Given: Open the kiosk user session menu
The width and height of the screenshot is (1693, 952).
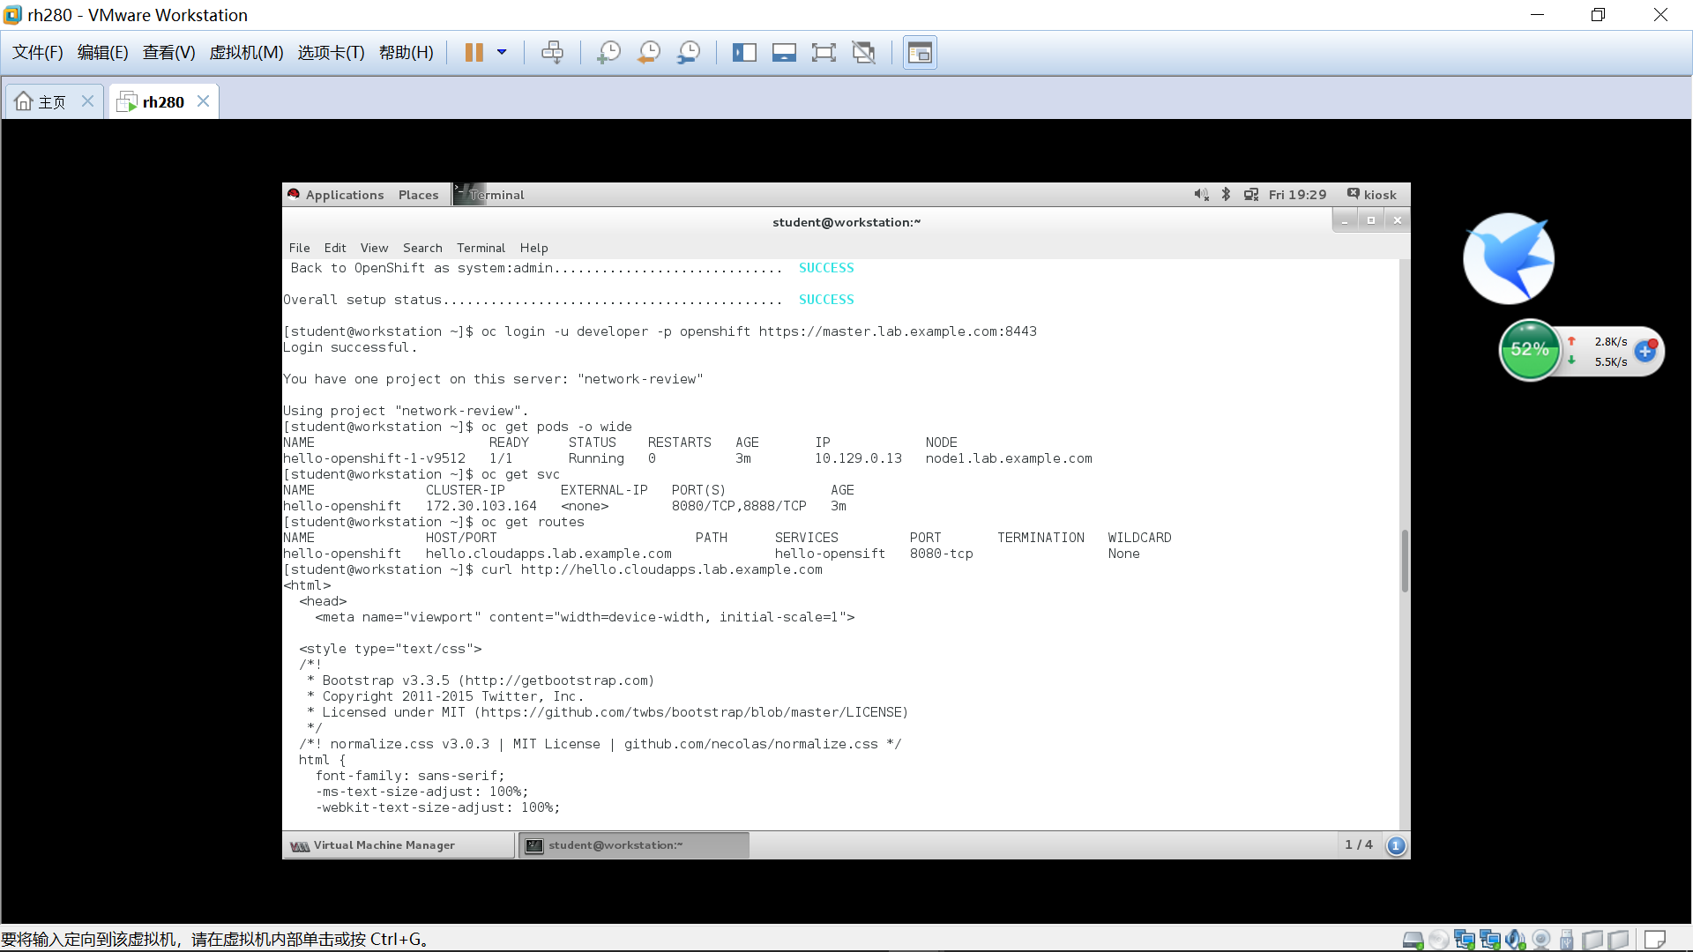Looking at the screenshot, I should pyautogui.click(x=1372, y=194).
